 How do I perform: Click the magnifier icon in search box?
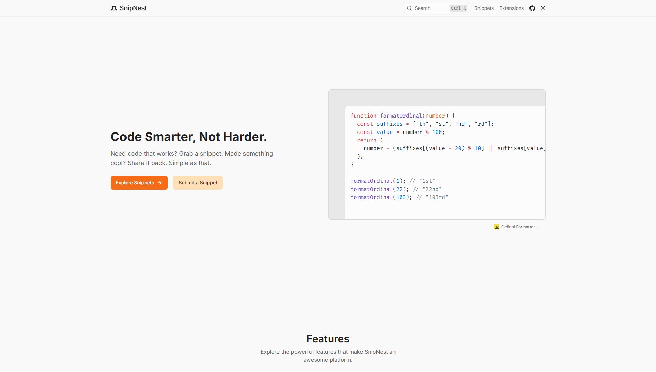click(409, 8)
